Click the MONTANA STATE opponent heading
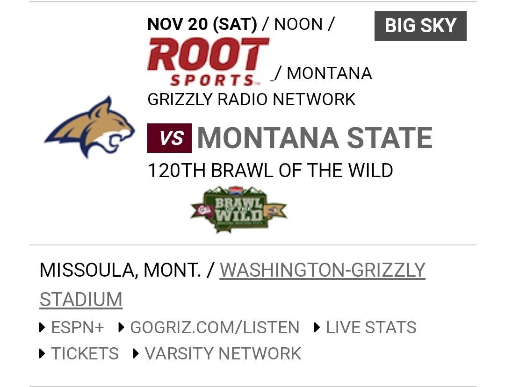 click(x=315, y=138)
